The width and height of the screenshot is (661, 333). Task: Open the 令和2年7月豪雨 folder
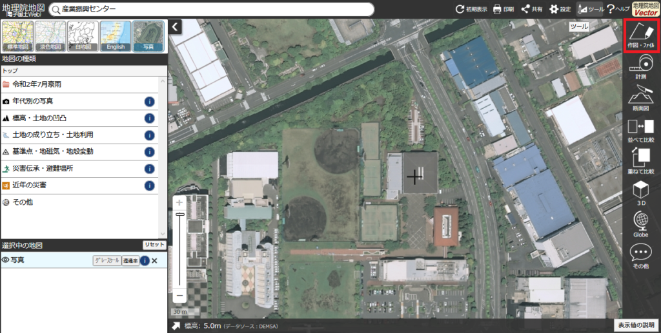click(x=79, y=84)
